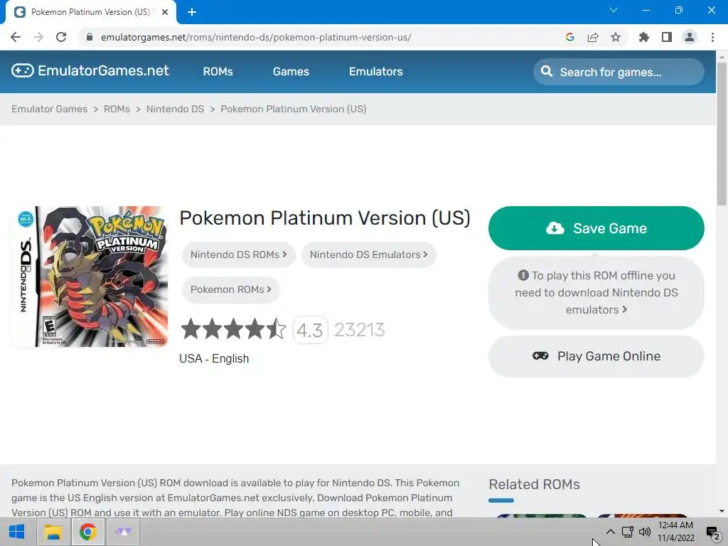Rate one star
728x546 pixels.
pos(191,328)
